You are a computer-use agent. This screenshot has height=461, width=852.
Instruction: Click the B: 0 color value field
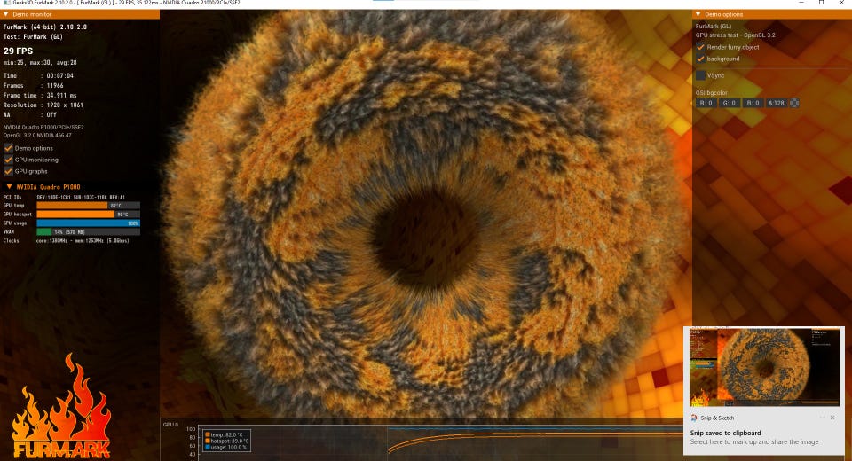753,103
